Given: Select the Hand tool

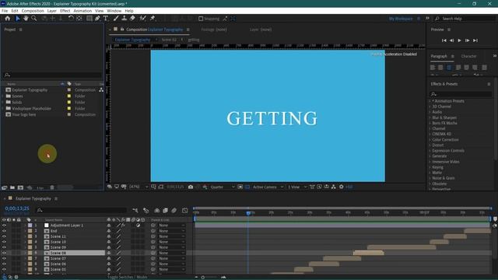Looking at the screenshot, I should coord(26,19).
